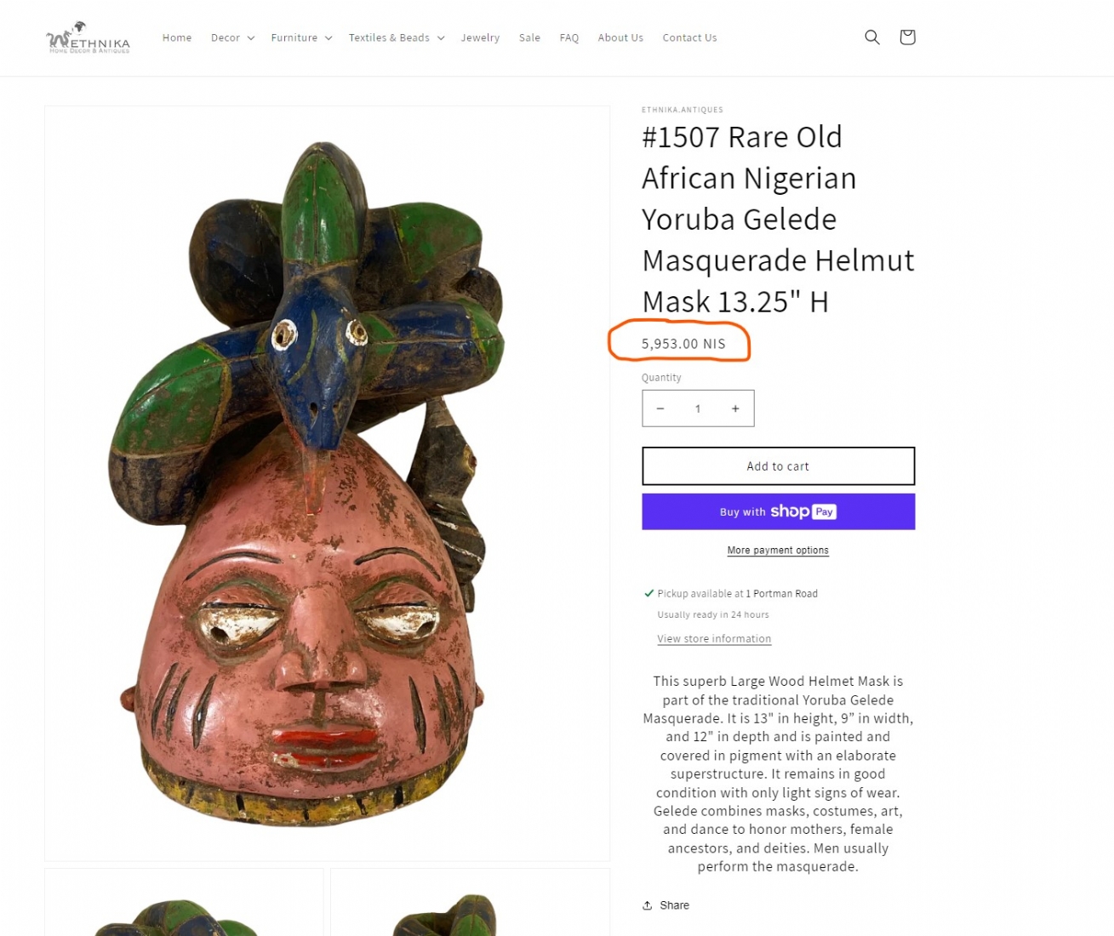Open the shopping cart icon

[x=907, y=37]
